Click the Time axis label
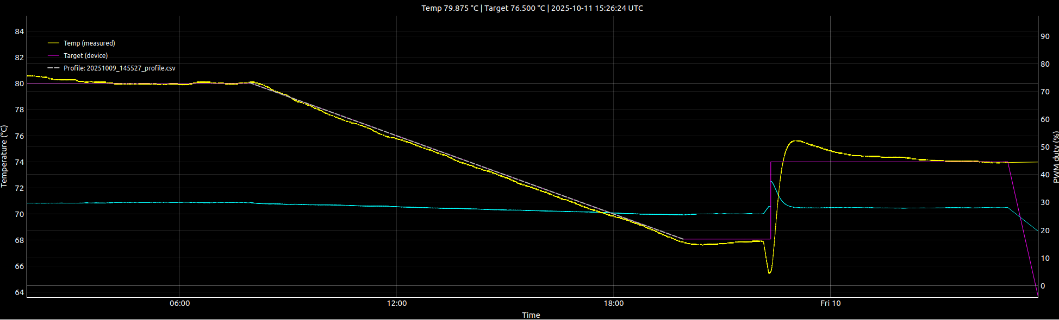1059x320 pixels. pos(531,315)
